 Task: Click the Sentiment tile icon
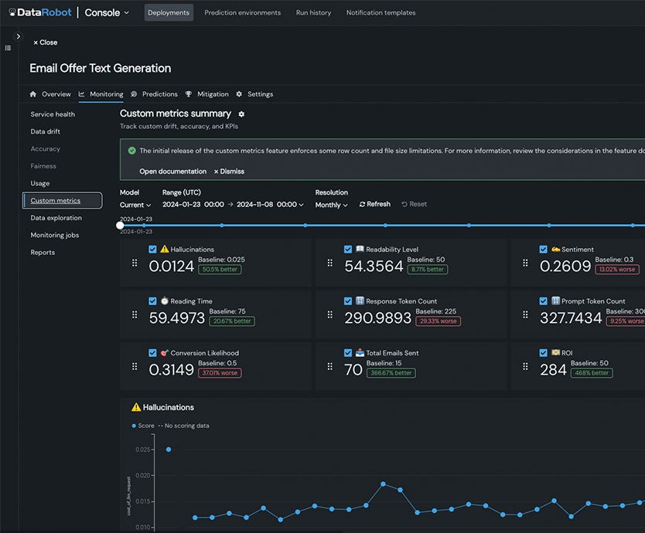pyautogui.click(x=556, y=249)
